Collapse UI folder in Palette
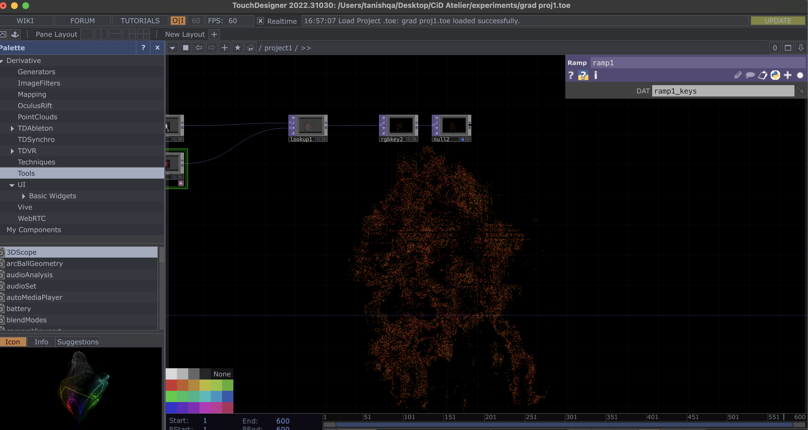The width and height of the screenshot is (808, 430). [12, 185]
